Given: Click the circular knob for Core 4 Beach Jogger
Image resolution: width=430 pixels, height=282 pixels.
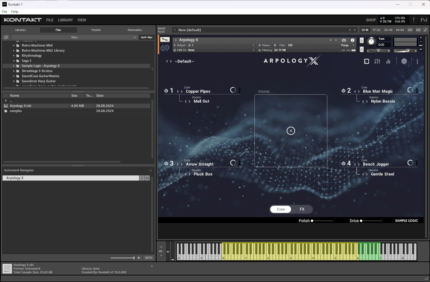Looking at the screenshot, I should (x=410, y=163).
